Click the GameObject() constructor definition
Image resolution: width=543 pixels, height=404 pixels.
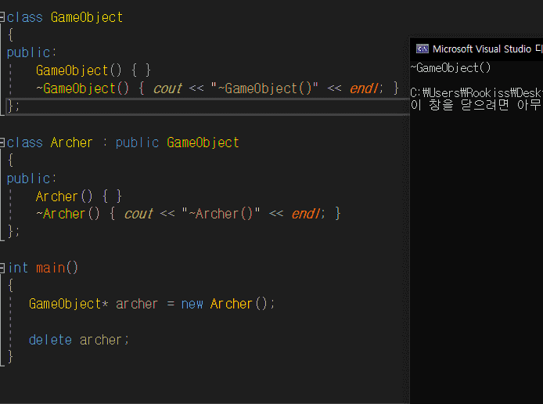point(93,70)
